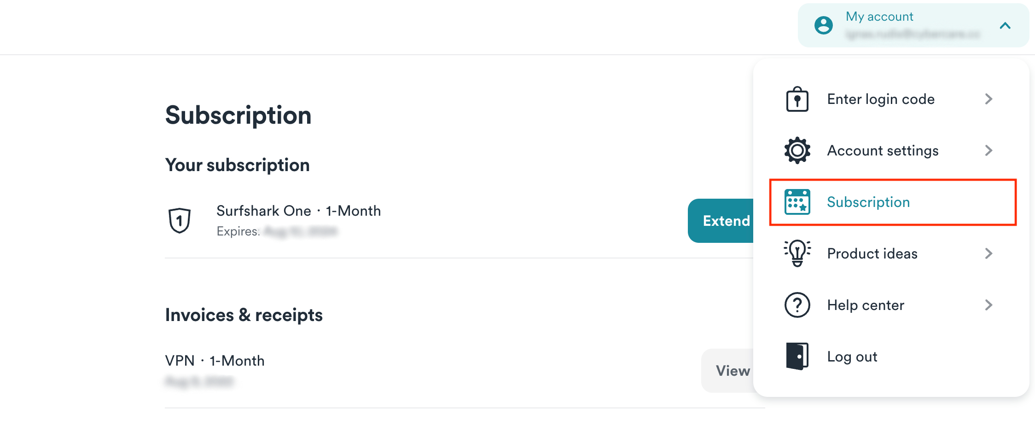Viewport: 1035px width, 436px height.
Task: Click the question mark Help center icon
Action: [x=797, y=304]
